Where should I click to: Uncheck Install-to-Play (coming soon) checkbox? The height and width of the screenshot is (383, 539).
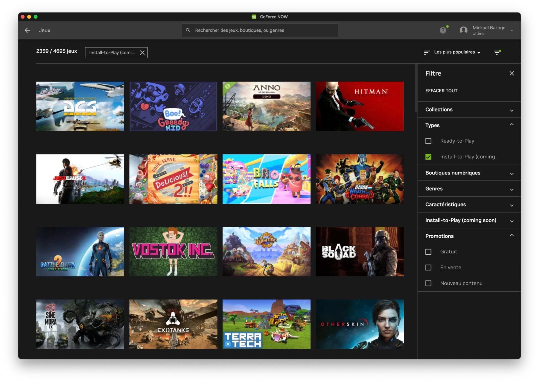428,157
